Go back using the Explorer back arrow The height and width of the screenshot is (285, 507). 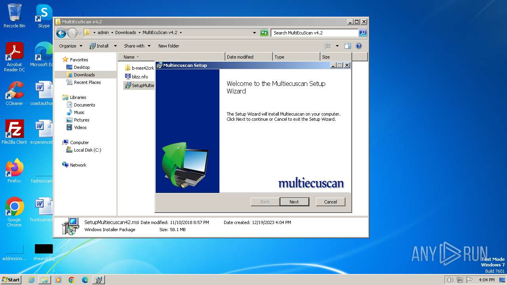tap(61, 33)
